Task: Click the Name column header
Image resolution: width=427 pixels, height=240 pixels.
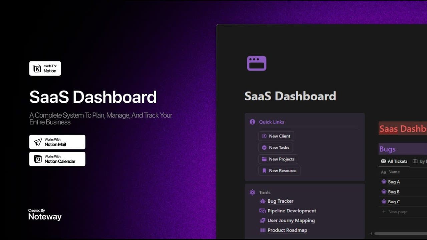Action: [x=394, y=172]
